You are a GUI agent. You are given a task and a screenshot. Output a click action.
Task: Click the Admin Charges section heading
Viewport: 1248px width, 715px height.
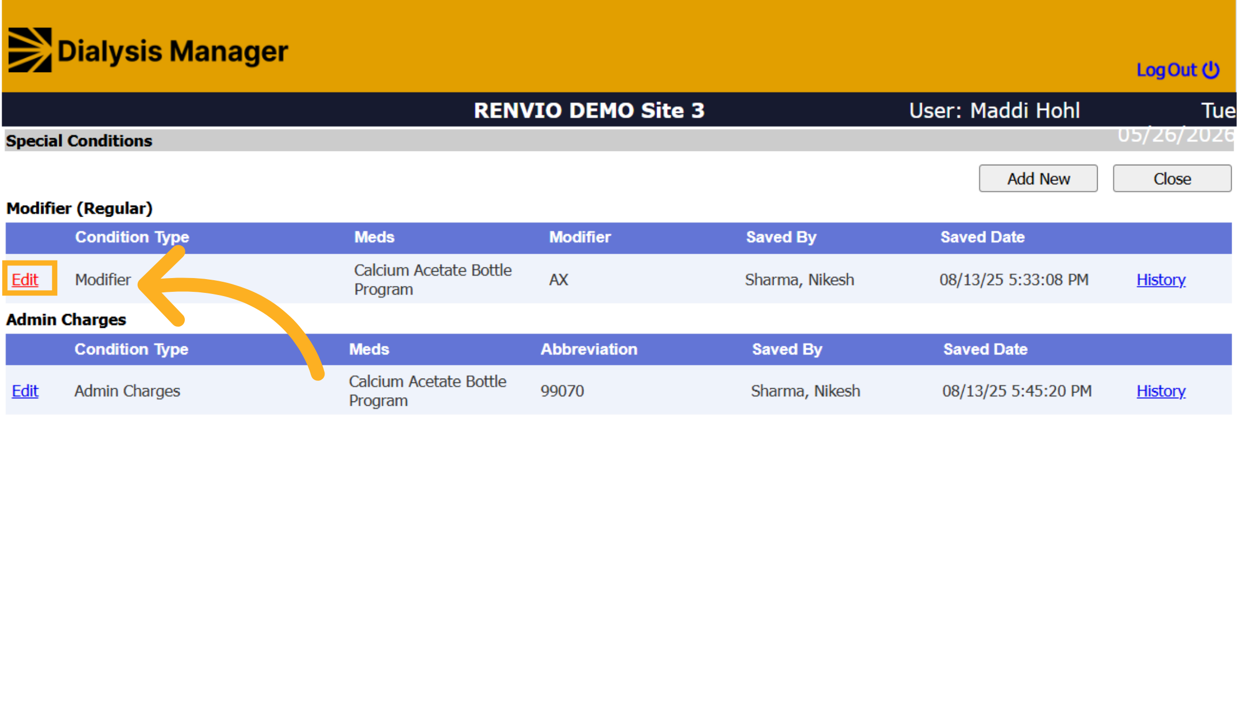coord(66,319)
